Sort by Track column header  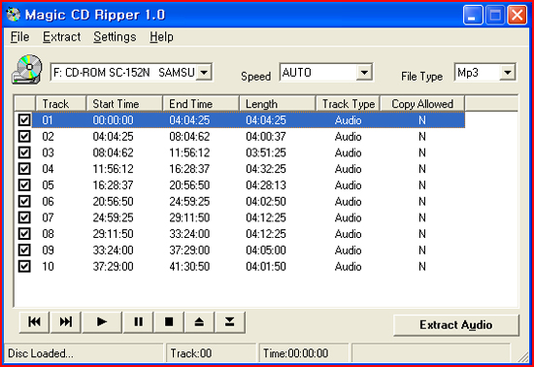tap(60, 104)
